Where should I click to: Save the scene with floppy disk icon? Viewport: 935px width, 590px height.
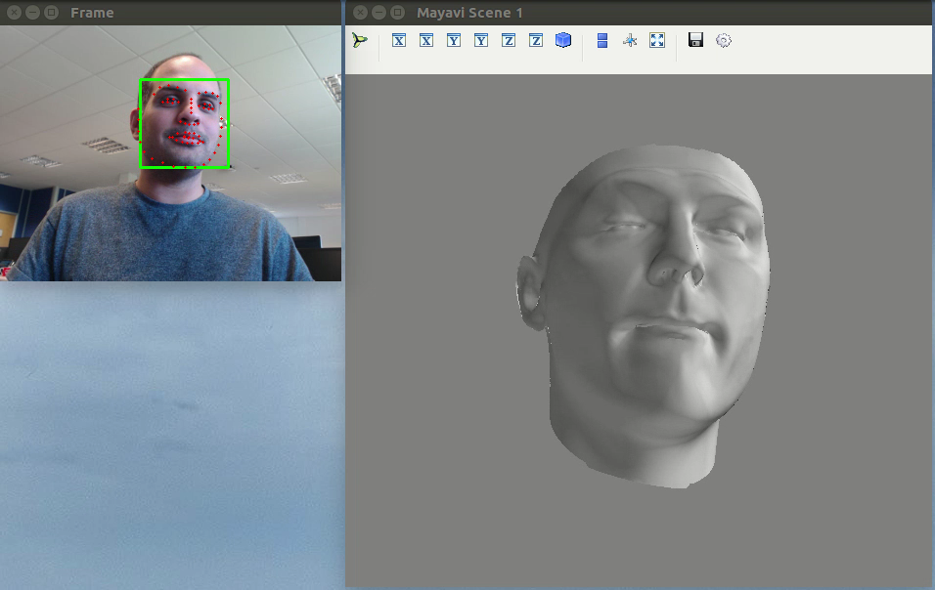tap(696, 40)
